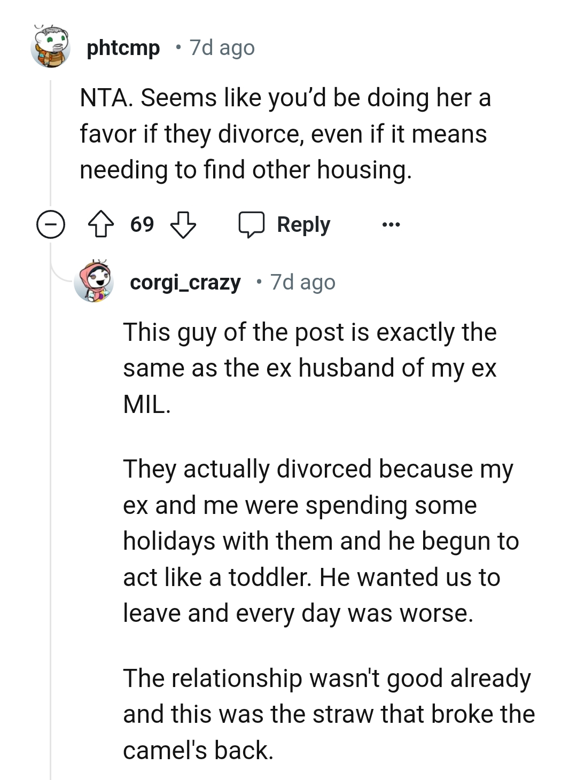The height and width of the screenshot is (780, 577).
Task: Click the 69 vote score
Action: pos(142,225)
